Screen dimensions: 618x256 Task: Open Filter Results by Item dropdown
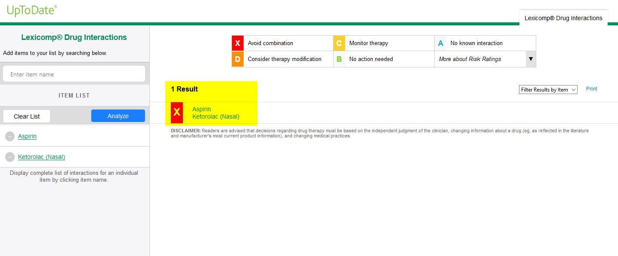[x=548, y=90]
